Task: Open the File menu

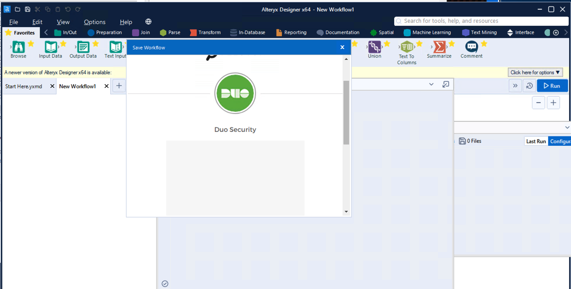Action: click(x=14, y=22)
